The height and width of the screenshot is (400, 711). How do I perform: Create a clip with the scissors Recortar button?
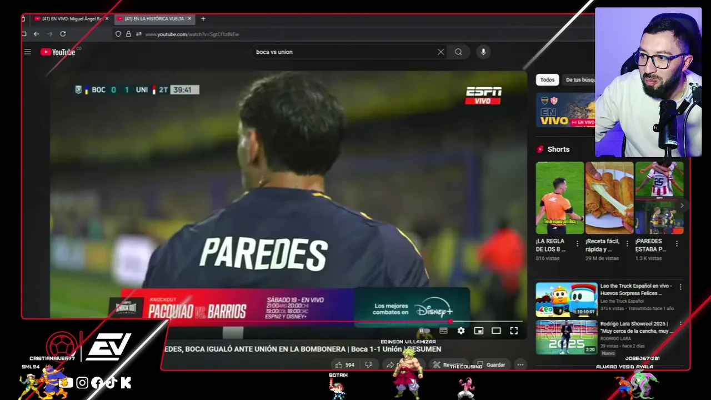coord(449,365)
